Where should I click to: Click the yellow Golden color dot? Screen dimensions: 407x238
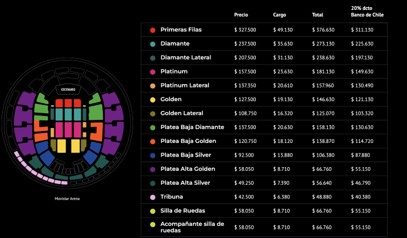[152, 99]
